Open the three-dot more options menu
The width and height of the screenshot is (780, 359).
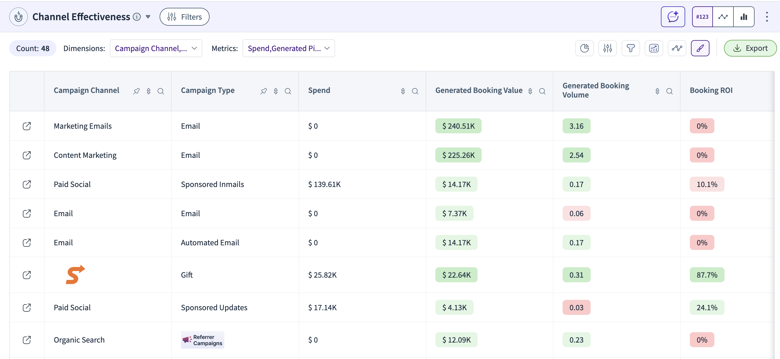766,17
